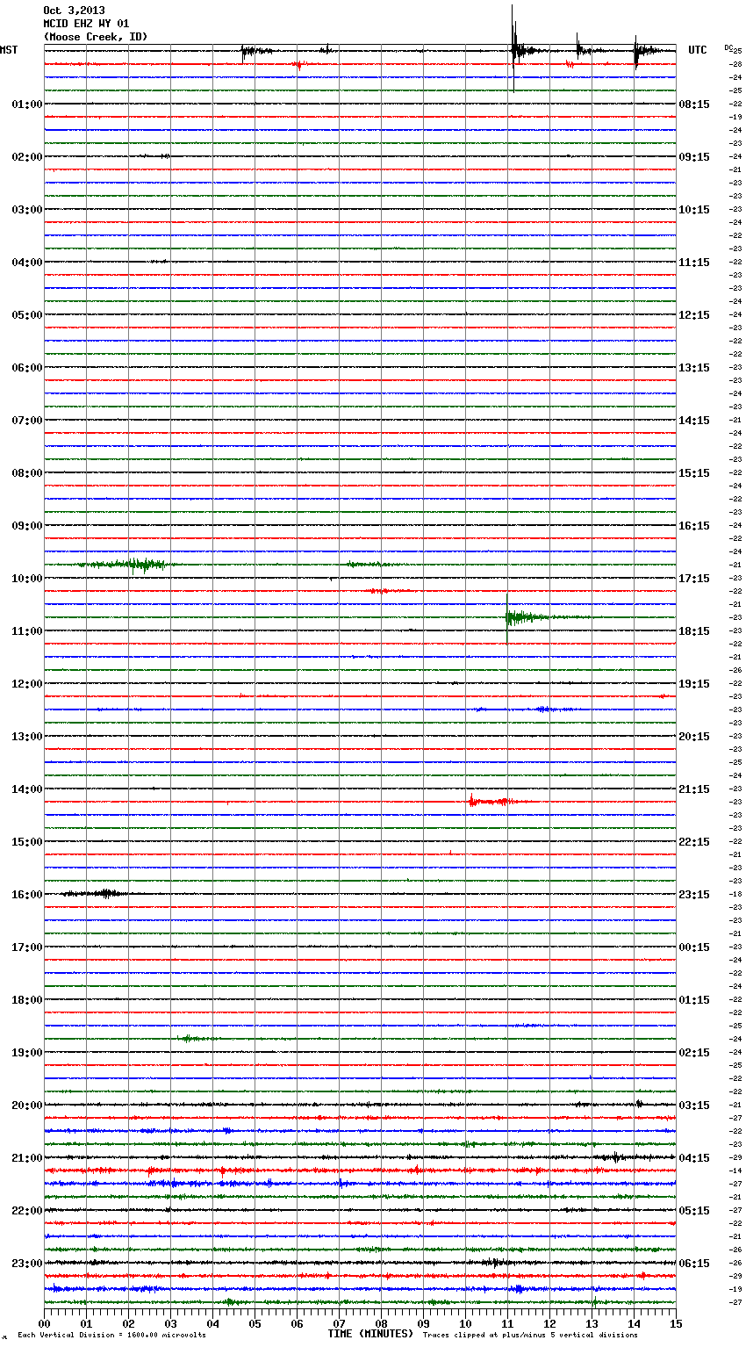The height and width of the screenshot is (1347, 746).
Task: Click the 14:15 UTC time label
Action: point(694,421)
